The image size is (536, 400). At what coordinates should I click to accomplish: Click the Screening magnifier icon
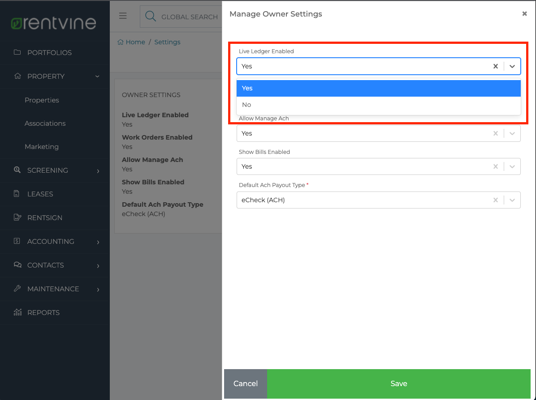click(17, 170)
